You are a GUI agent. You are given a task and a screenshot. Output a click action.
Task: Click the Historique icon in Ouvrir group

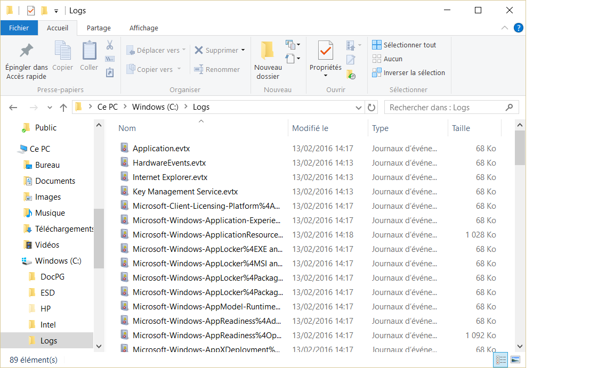pyautogui.click(x=351, y=75)
